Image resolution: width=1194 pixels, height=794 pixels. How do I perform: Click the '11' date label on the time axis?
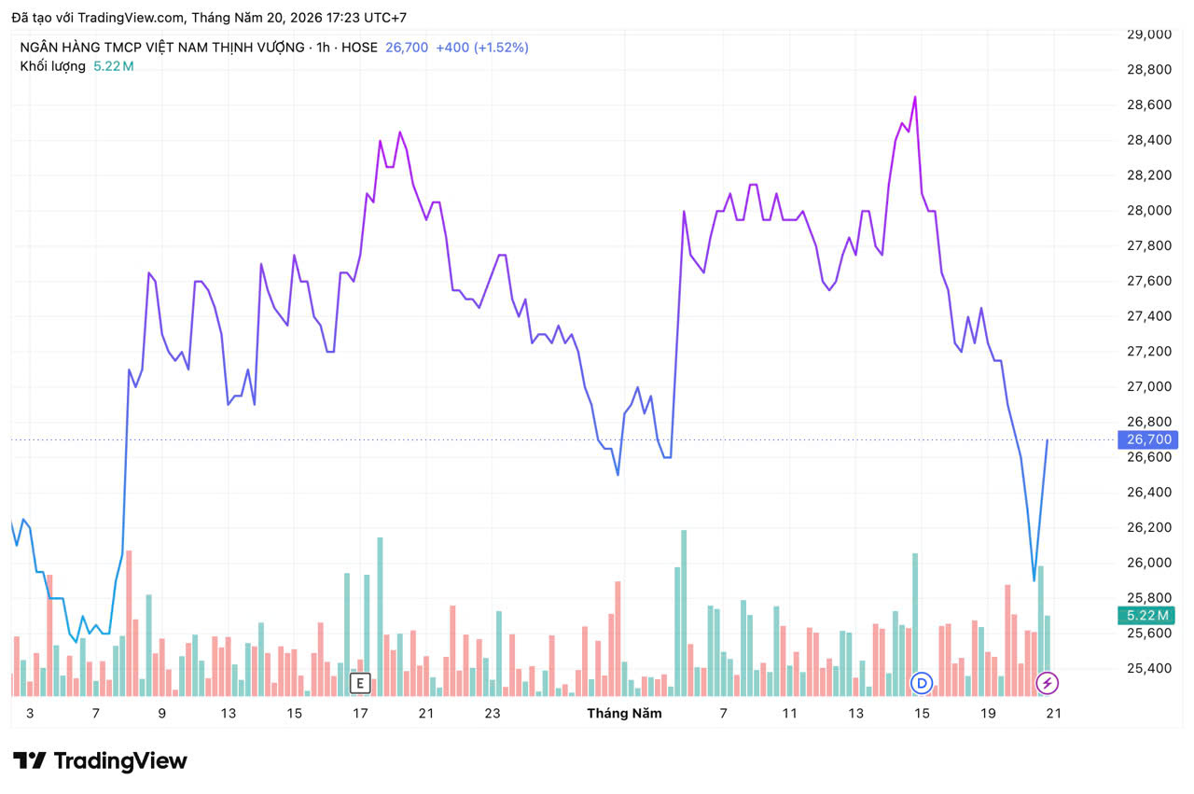click(789, 714)
